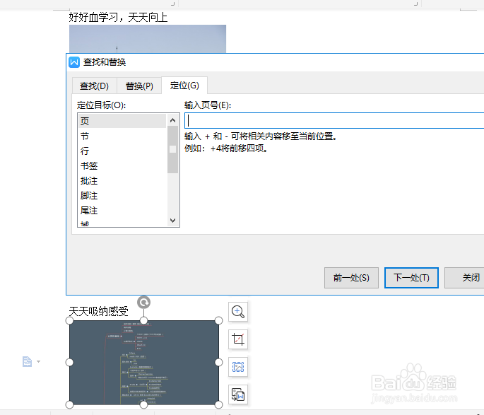Choose 脚注 in the target list

(122, 195)
